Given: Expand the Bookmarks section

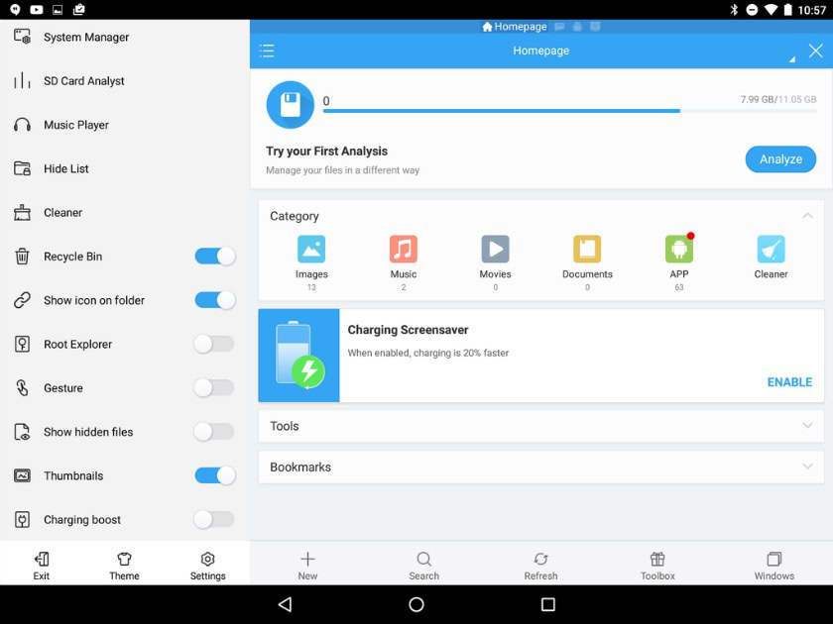Looking at the screenshot, I should click(540, 467).
